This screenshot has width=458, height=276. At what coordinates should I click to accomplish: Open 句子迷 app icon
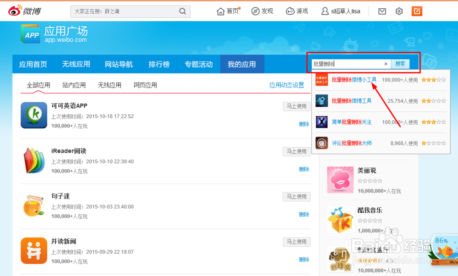(34, 205)
